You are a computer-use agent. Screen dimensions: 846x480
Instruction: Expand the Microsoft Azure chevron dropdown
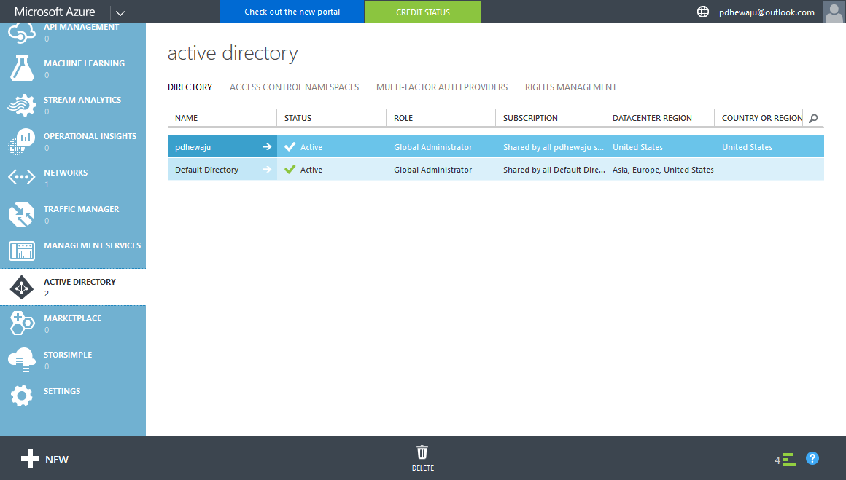tap(120, 13)
